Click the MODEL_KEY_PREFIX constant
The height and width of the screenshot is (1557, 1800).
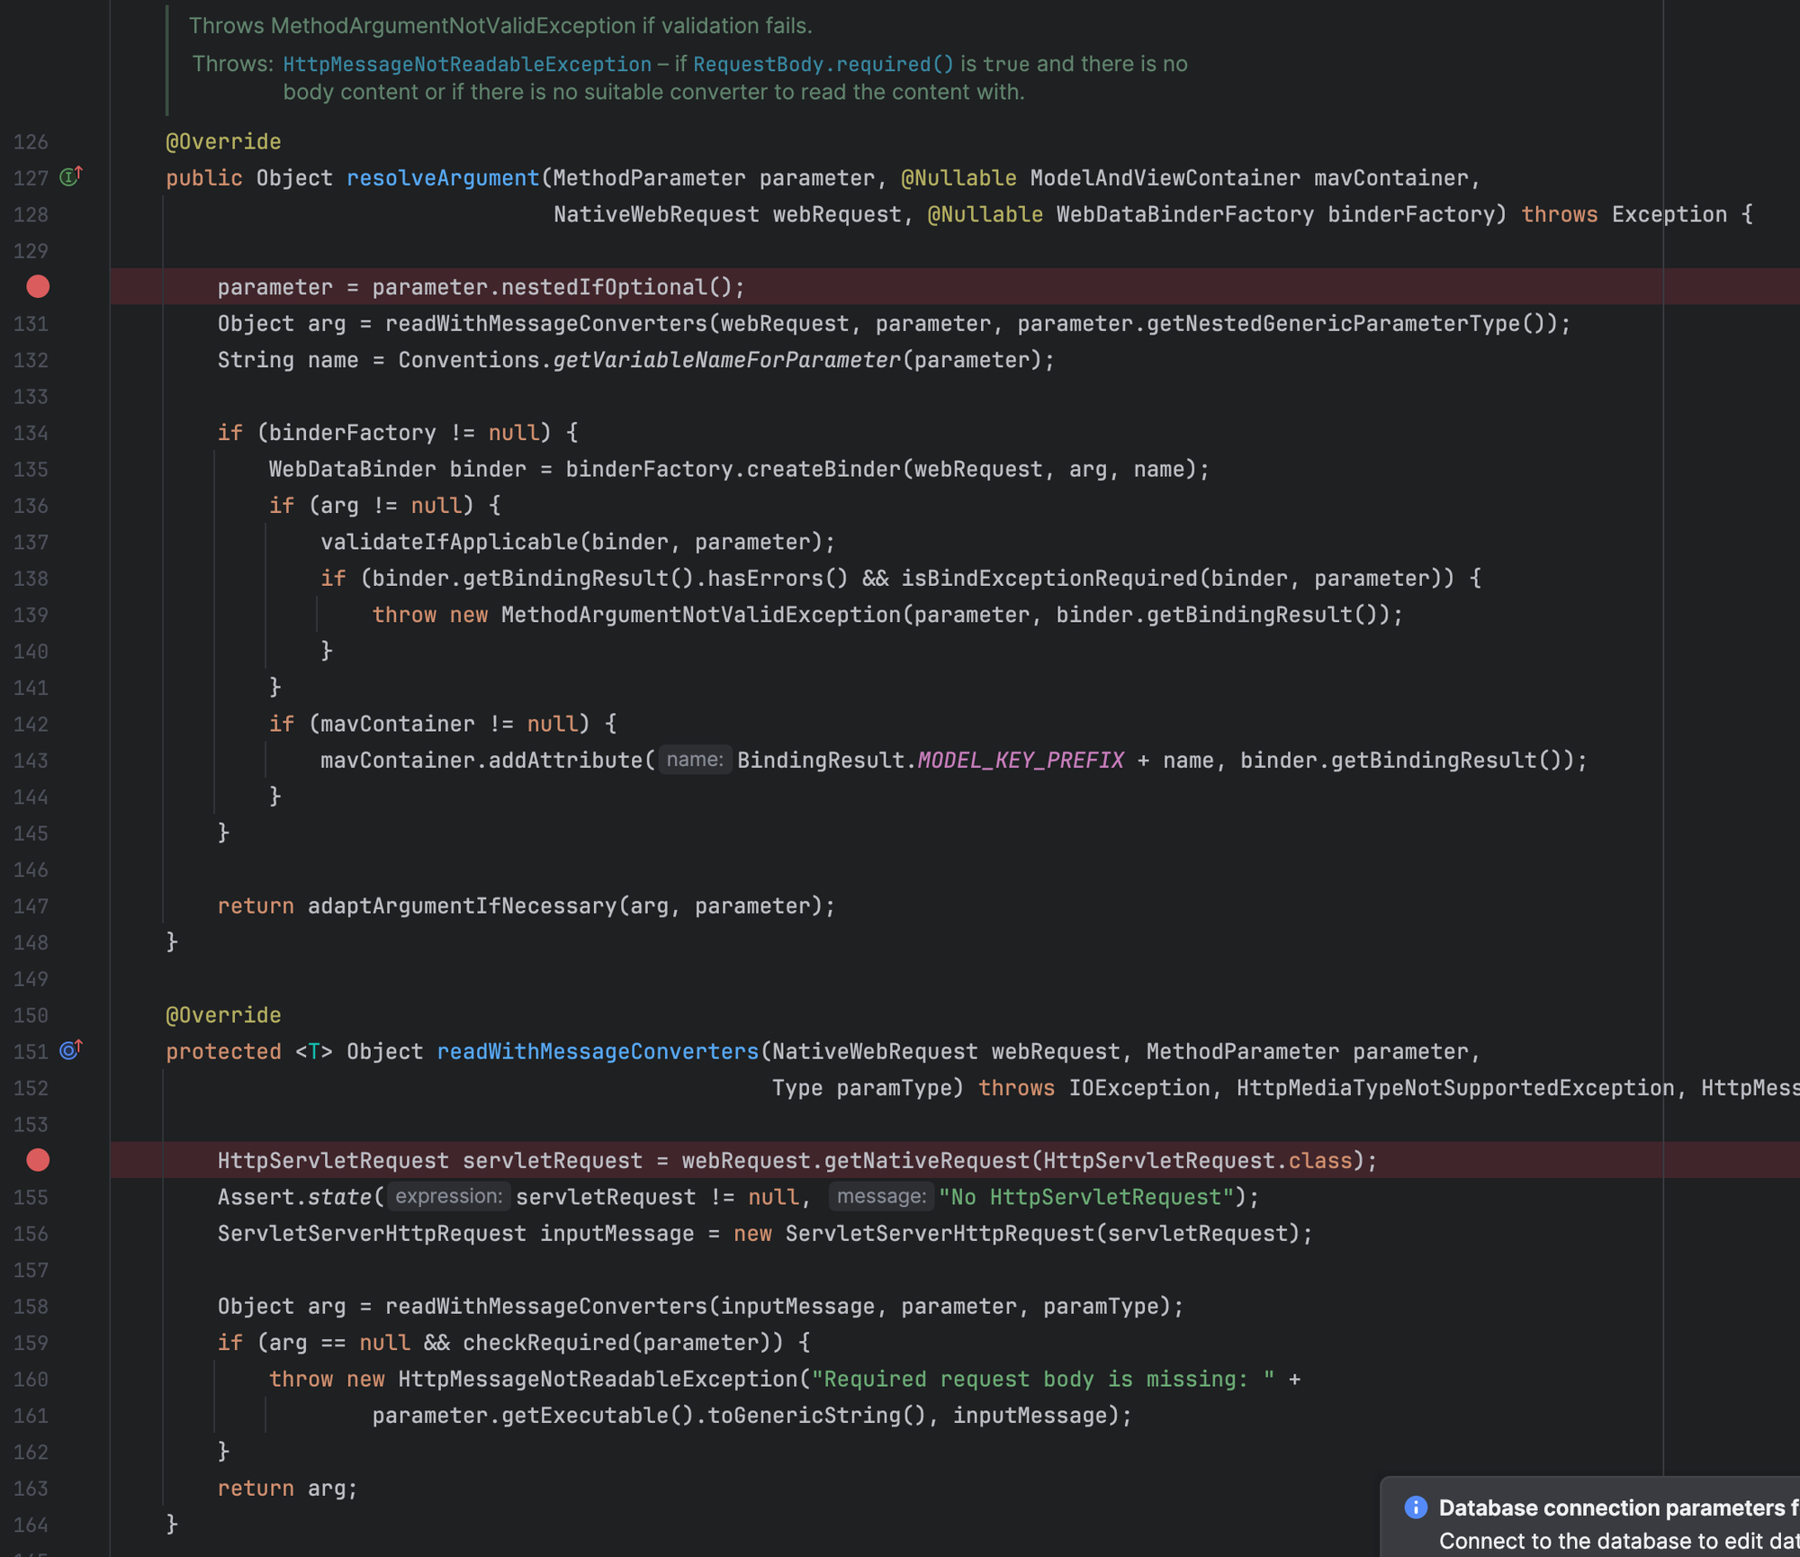1021,760
